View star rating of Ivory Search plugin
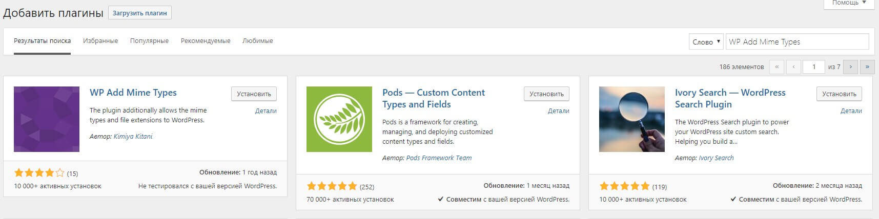Viewport: 879px width, 219px height. click(625, 186)
